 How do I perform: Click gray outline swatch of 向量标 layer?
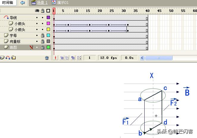click(x=49, y=41)
